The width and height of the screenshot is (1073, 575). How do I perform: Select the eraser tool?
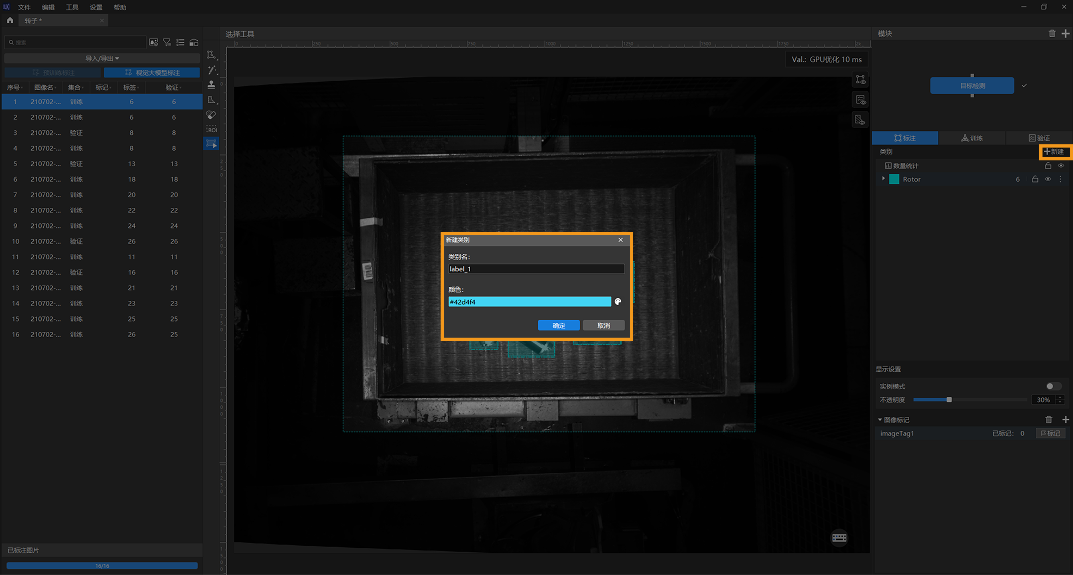pos(211,115)
